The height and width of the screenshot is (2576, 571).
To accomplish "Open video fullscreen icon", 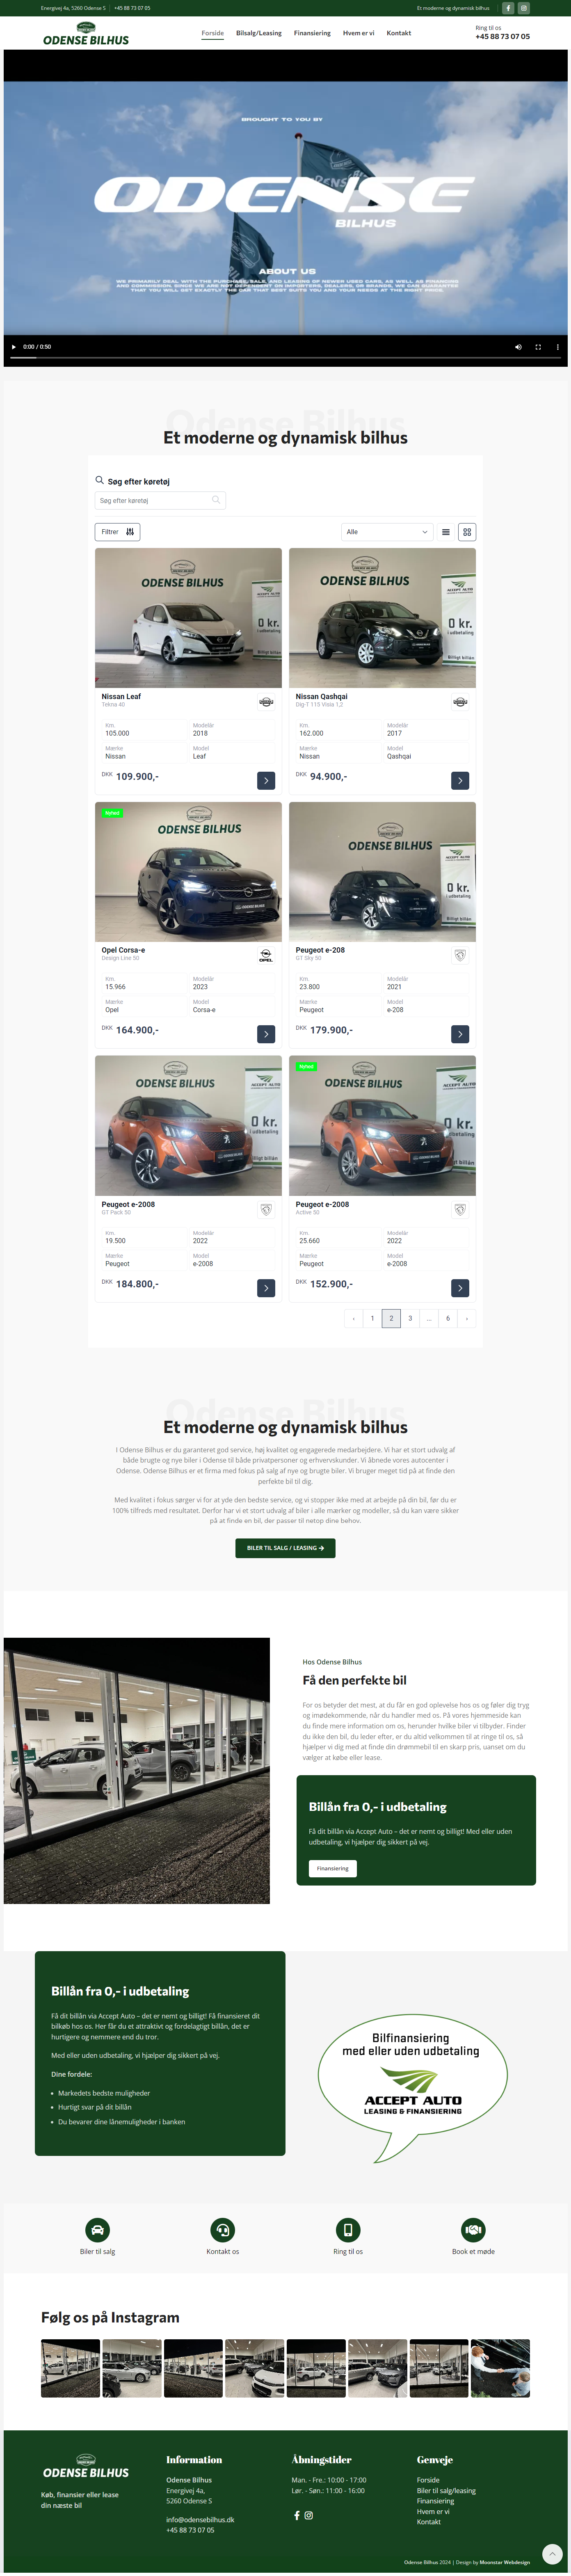I will click(538, 347).
